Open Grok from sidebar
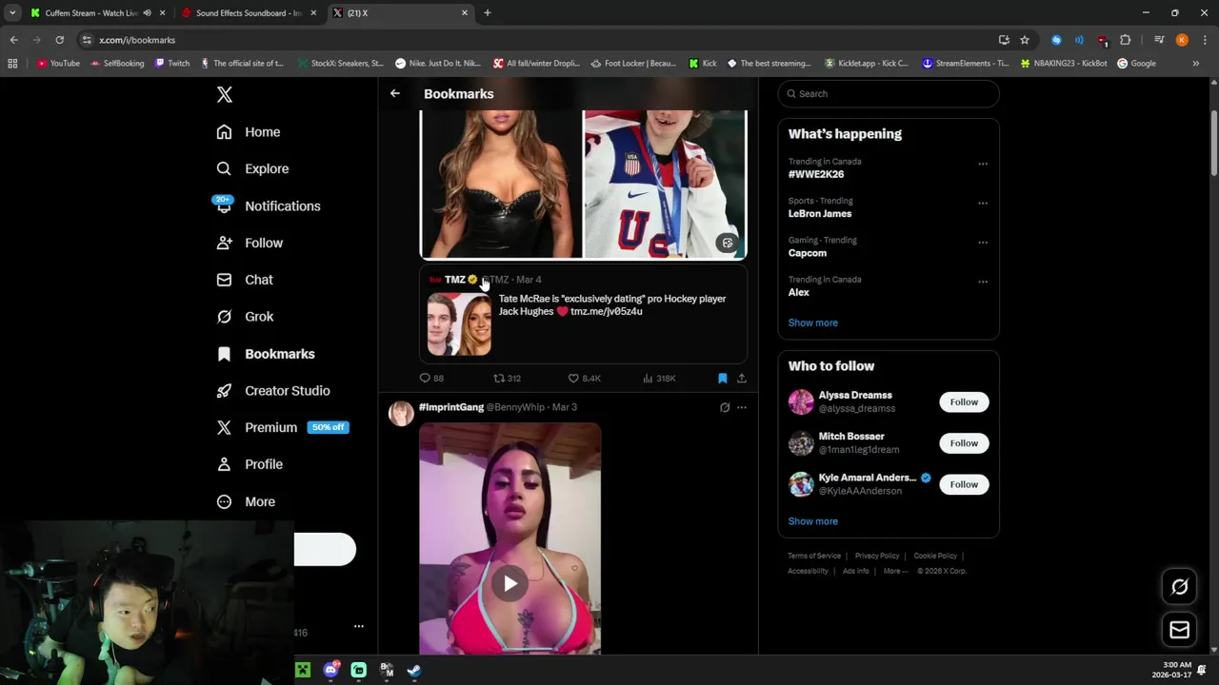 [x=245, y=317]
